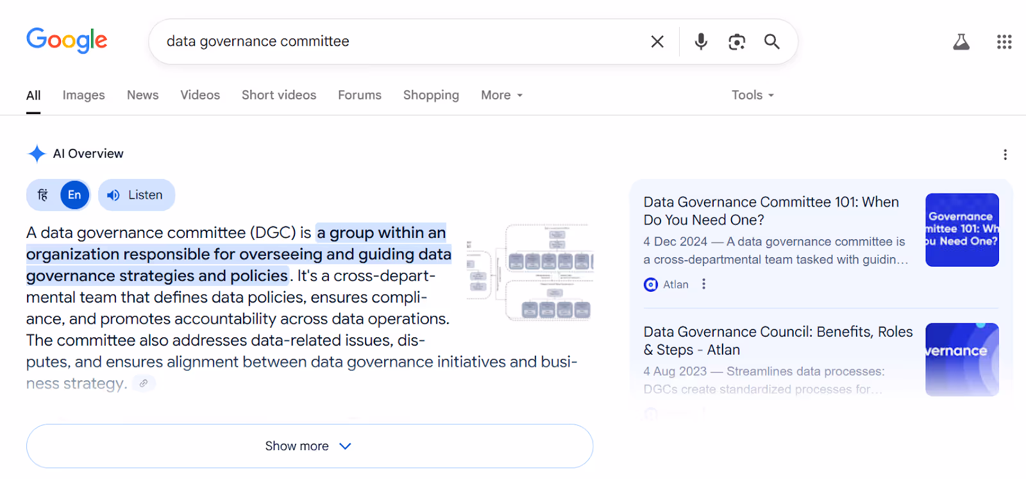Open 'Data Governance Council: Benefits, Roles' link

point(778,340)
